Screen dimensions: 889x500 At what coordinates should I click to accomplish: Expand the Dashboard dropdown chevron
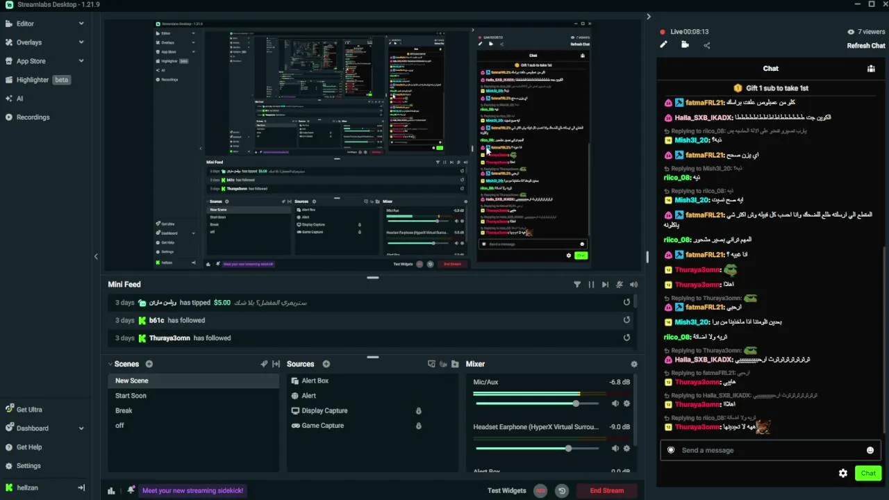coord(81,428)
